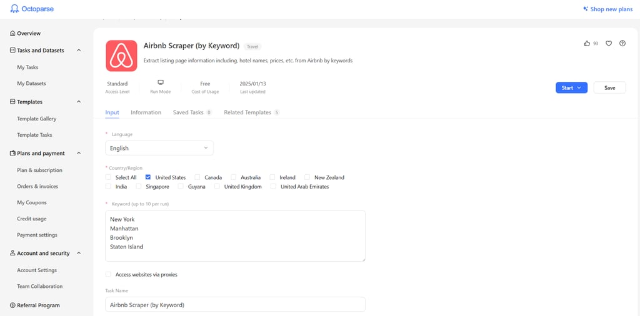Click the Tasks and Datasets section icon

pyautogui.click(x=12, y=50)
